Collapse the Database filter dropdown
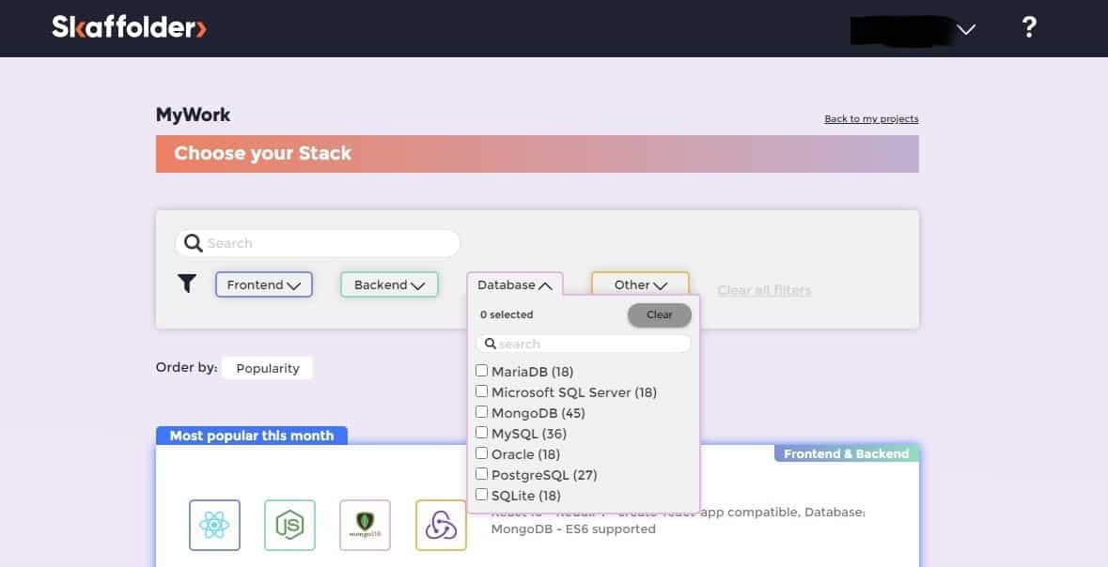The image size is (1108, 567). (514, 285)
